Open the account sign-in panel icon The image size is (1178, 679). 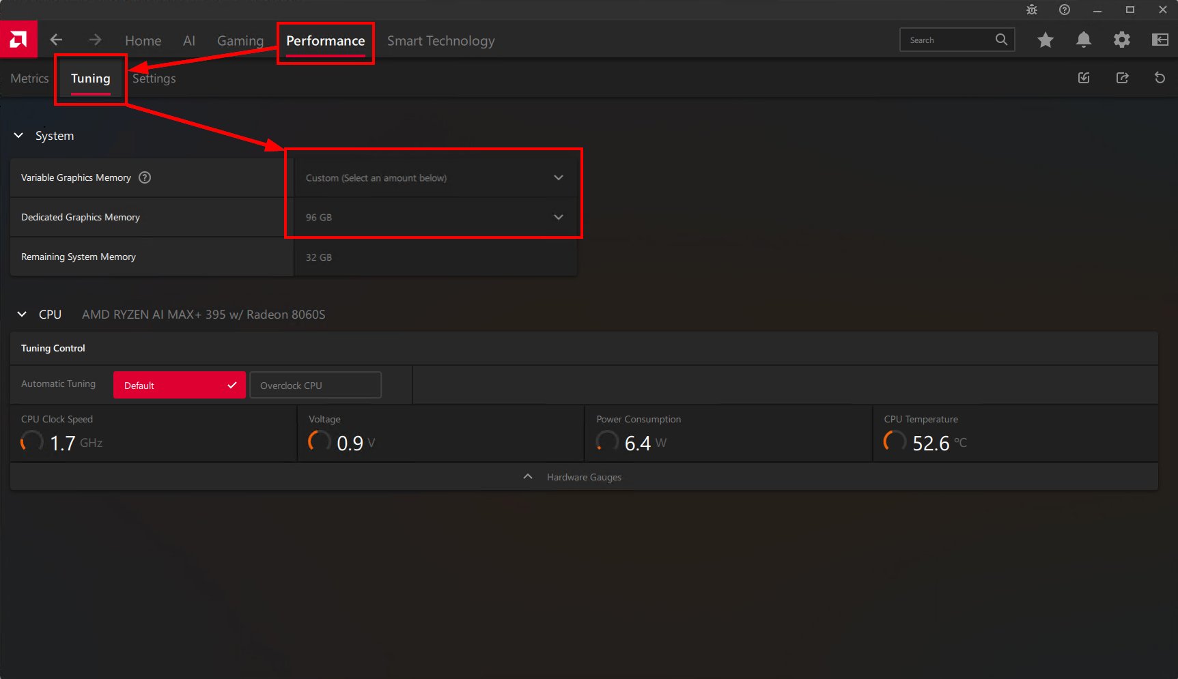pyautogui.click(x=1160, y=40)
